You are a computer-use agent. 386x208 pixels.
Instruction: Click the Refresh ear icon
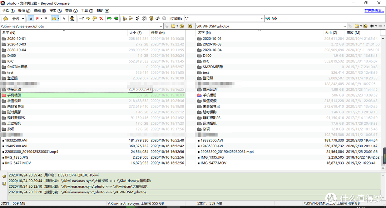pos(151,19)
